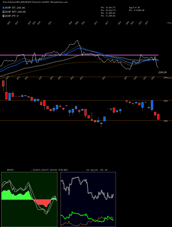Click the 'Pre O: 241.75' open value
Viewport: 172px width, 227px height.
point(108,8)
